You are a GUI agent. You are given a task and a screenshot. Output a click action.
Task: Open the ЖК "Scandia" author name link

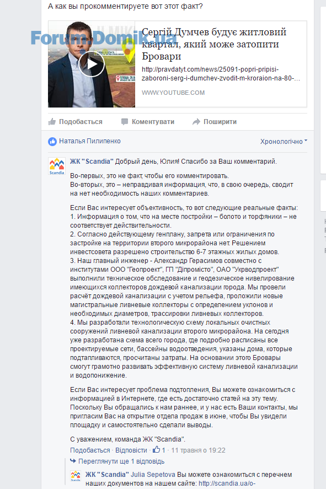click(x=92, y=161)
